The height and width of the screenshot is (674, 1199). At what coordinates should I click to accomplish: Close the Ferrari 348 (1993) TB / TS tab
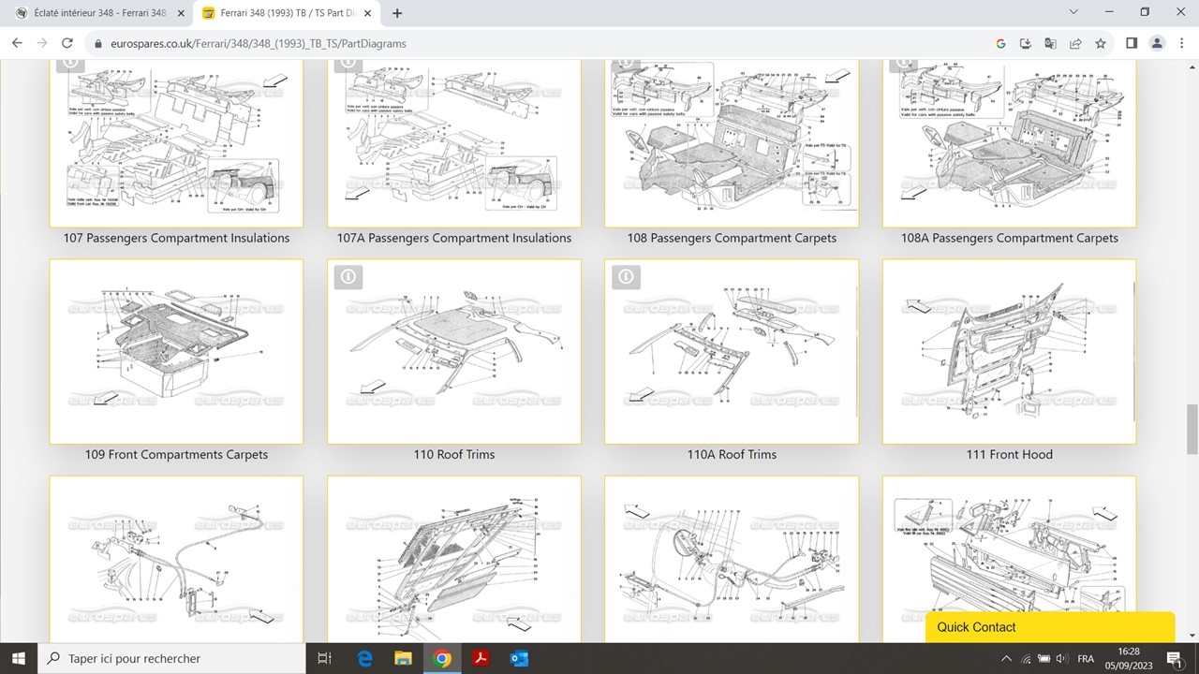click(367, 13)
